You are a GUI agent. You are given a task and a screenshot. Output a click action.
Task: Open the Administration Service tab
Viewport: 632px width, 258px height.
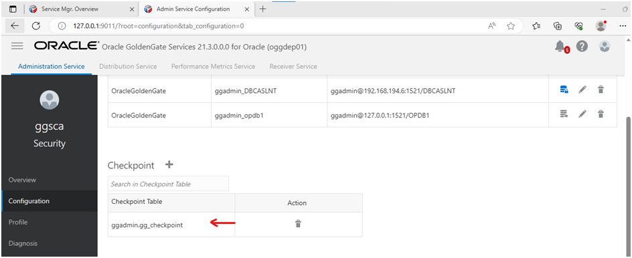pyautogui.click(x=51, y=66)
